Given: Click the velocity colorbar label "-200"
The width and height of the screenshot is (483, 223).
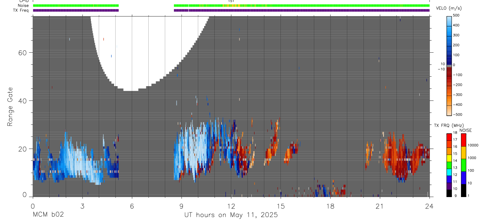Looking at the screenshot, I should click(457, 85).
